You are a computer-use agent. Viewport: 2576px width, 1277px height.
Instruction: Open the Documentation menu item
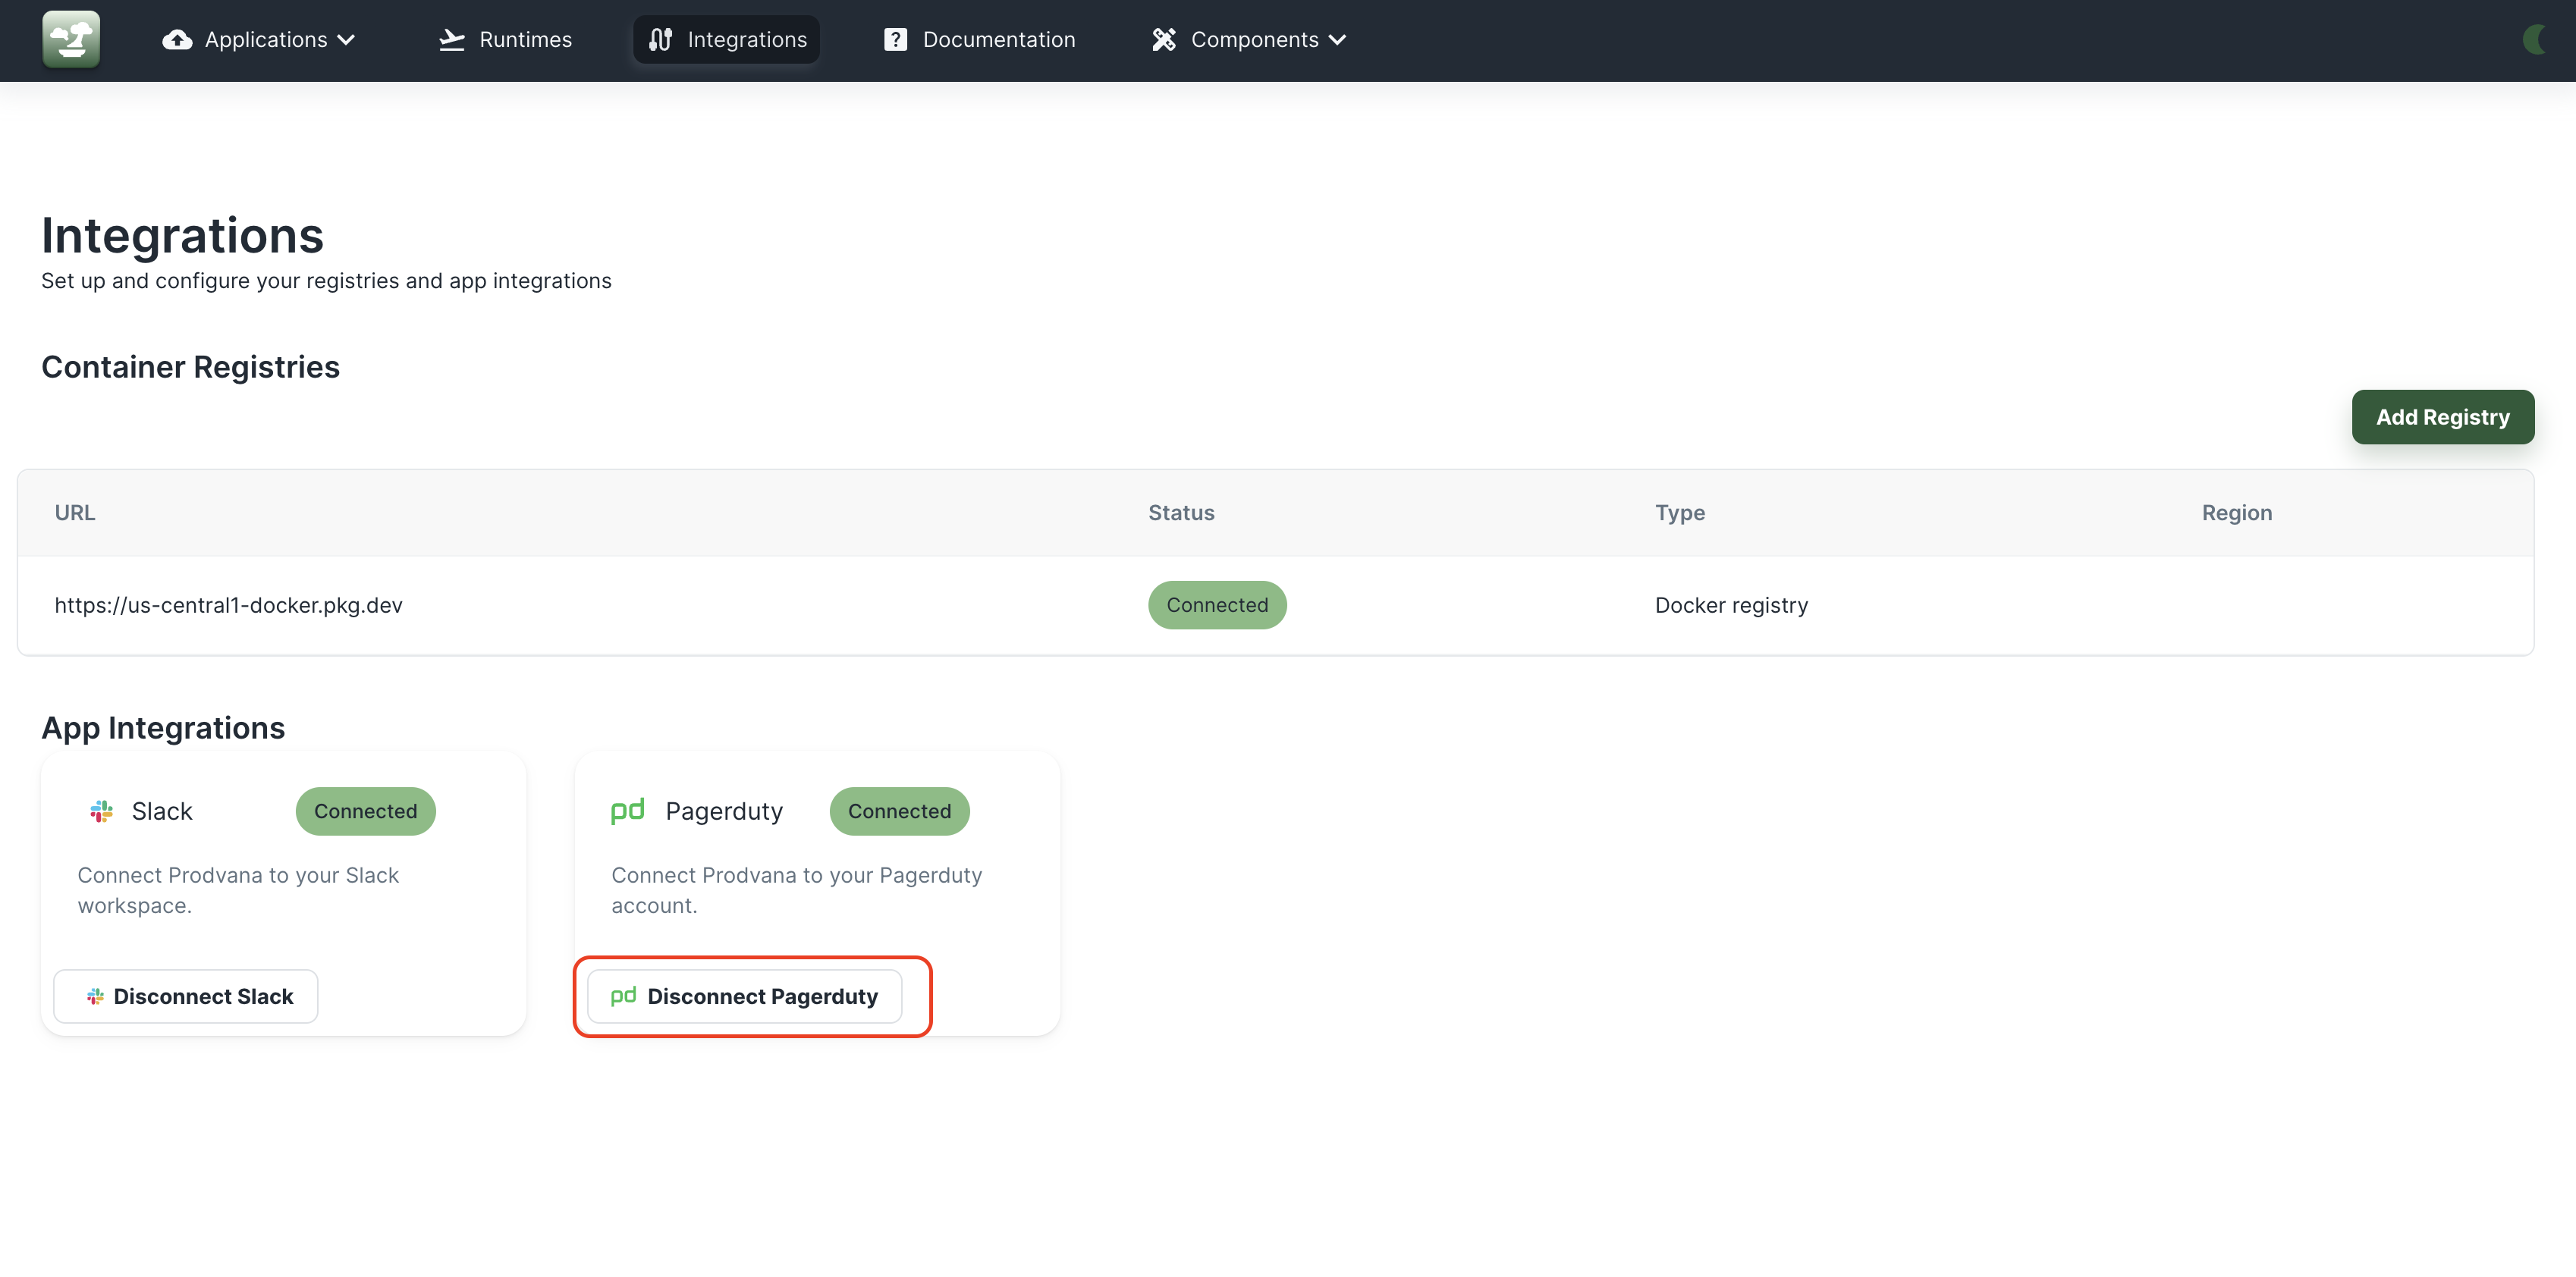pos(998,40)
